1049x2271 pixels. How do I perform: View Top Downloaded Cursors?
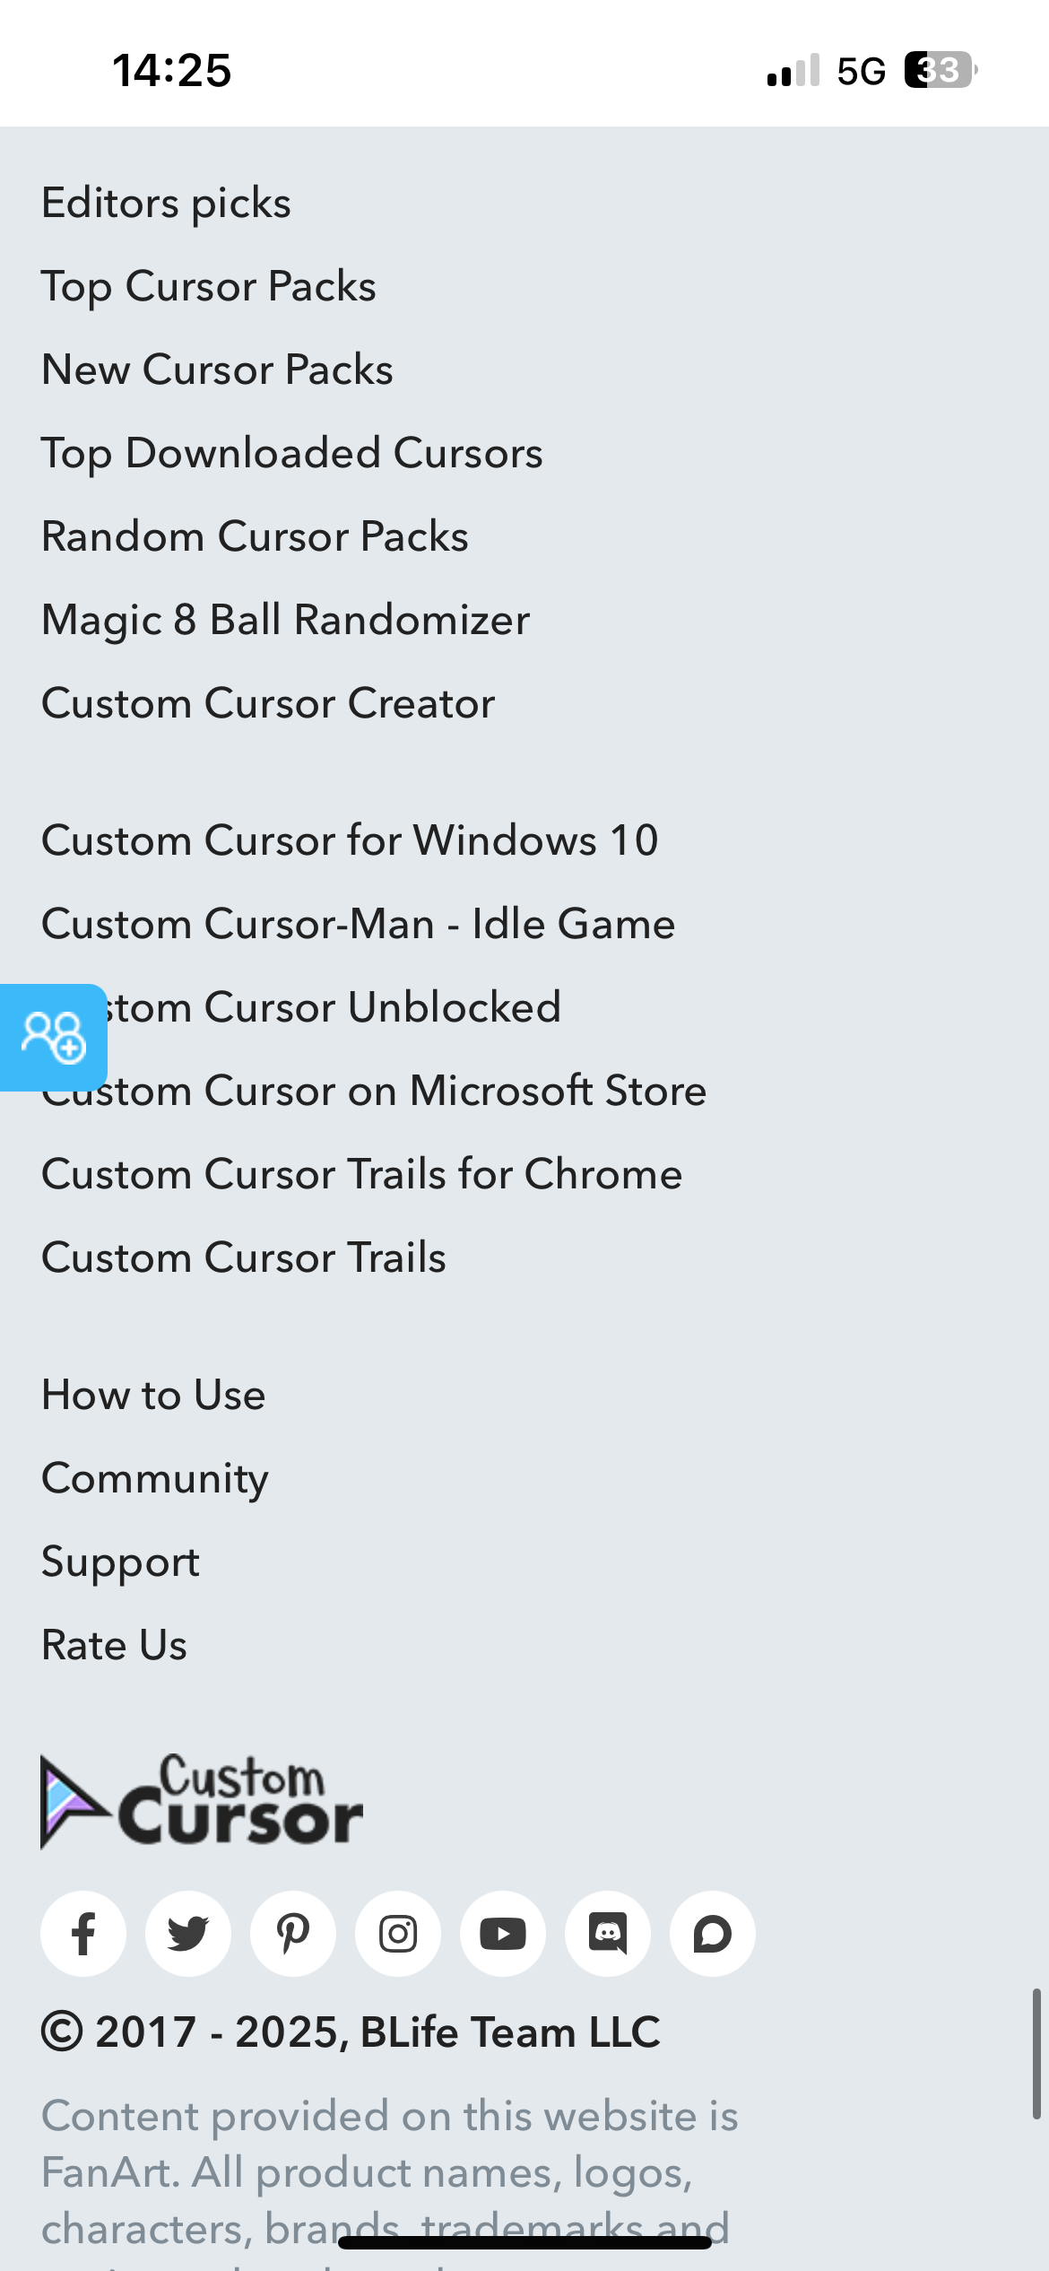[292, 453]
